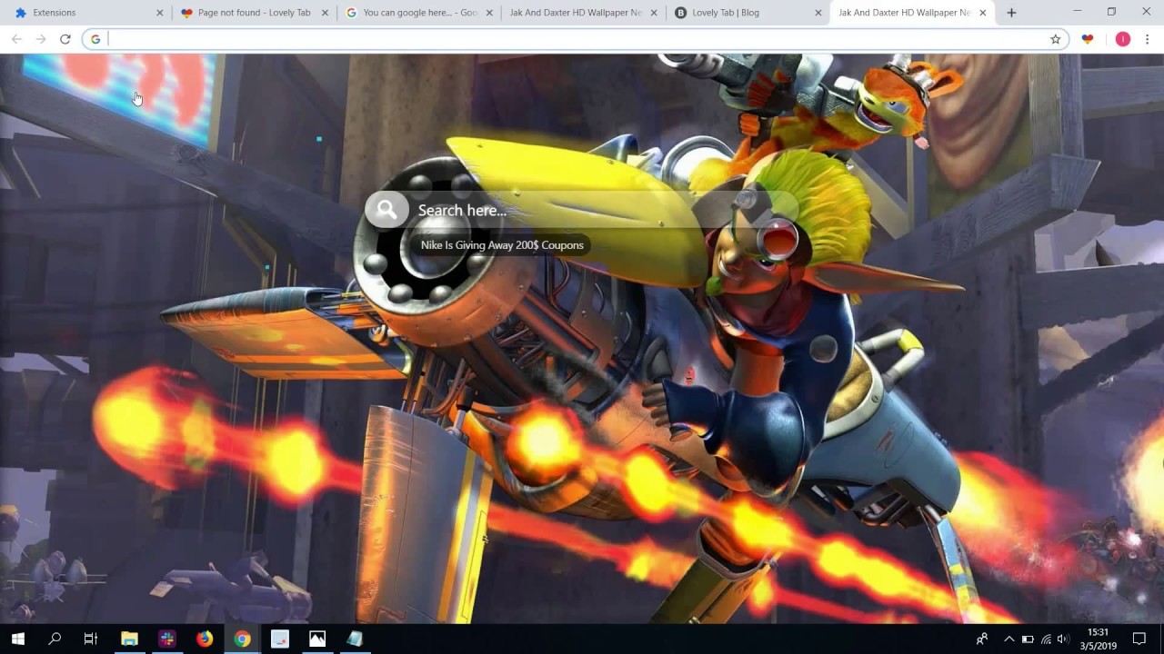The image size is (1164, 654).
Task: Open the Windows Start menu
Action: (x=17, y=639)
